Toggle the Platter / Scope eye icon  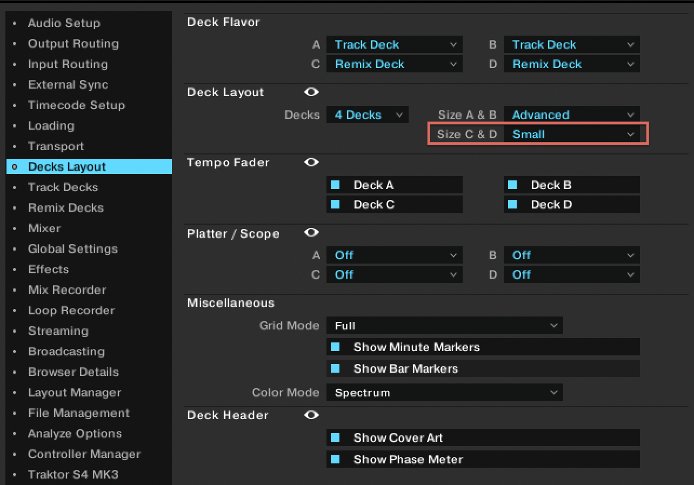pyautogui.click(x=311, y=233)
